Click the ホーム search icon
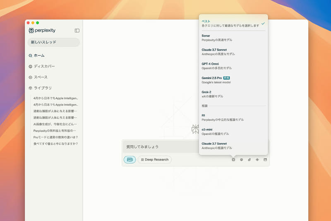 (30, 56)
